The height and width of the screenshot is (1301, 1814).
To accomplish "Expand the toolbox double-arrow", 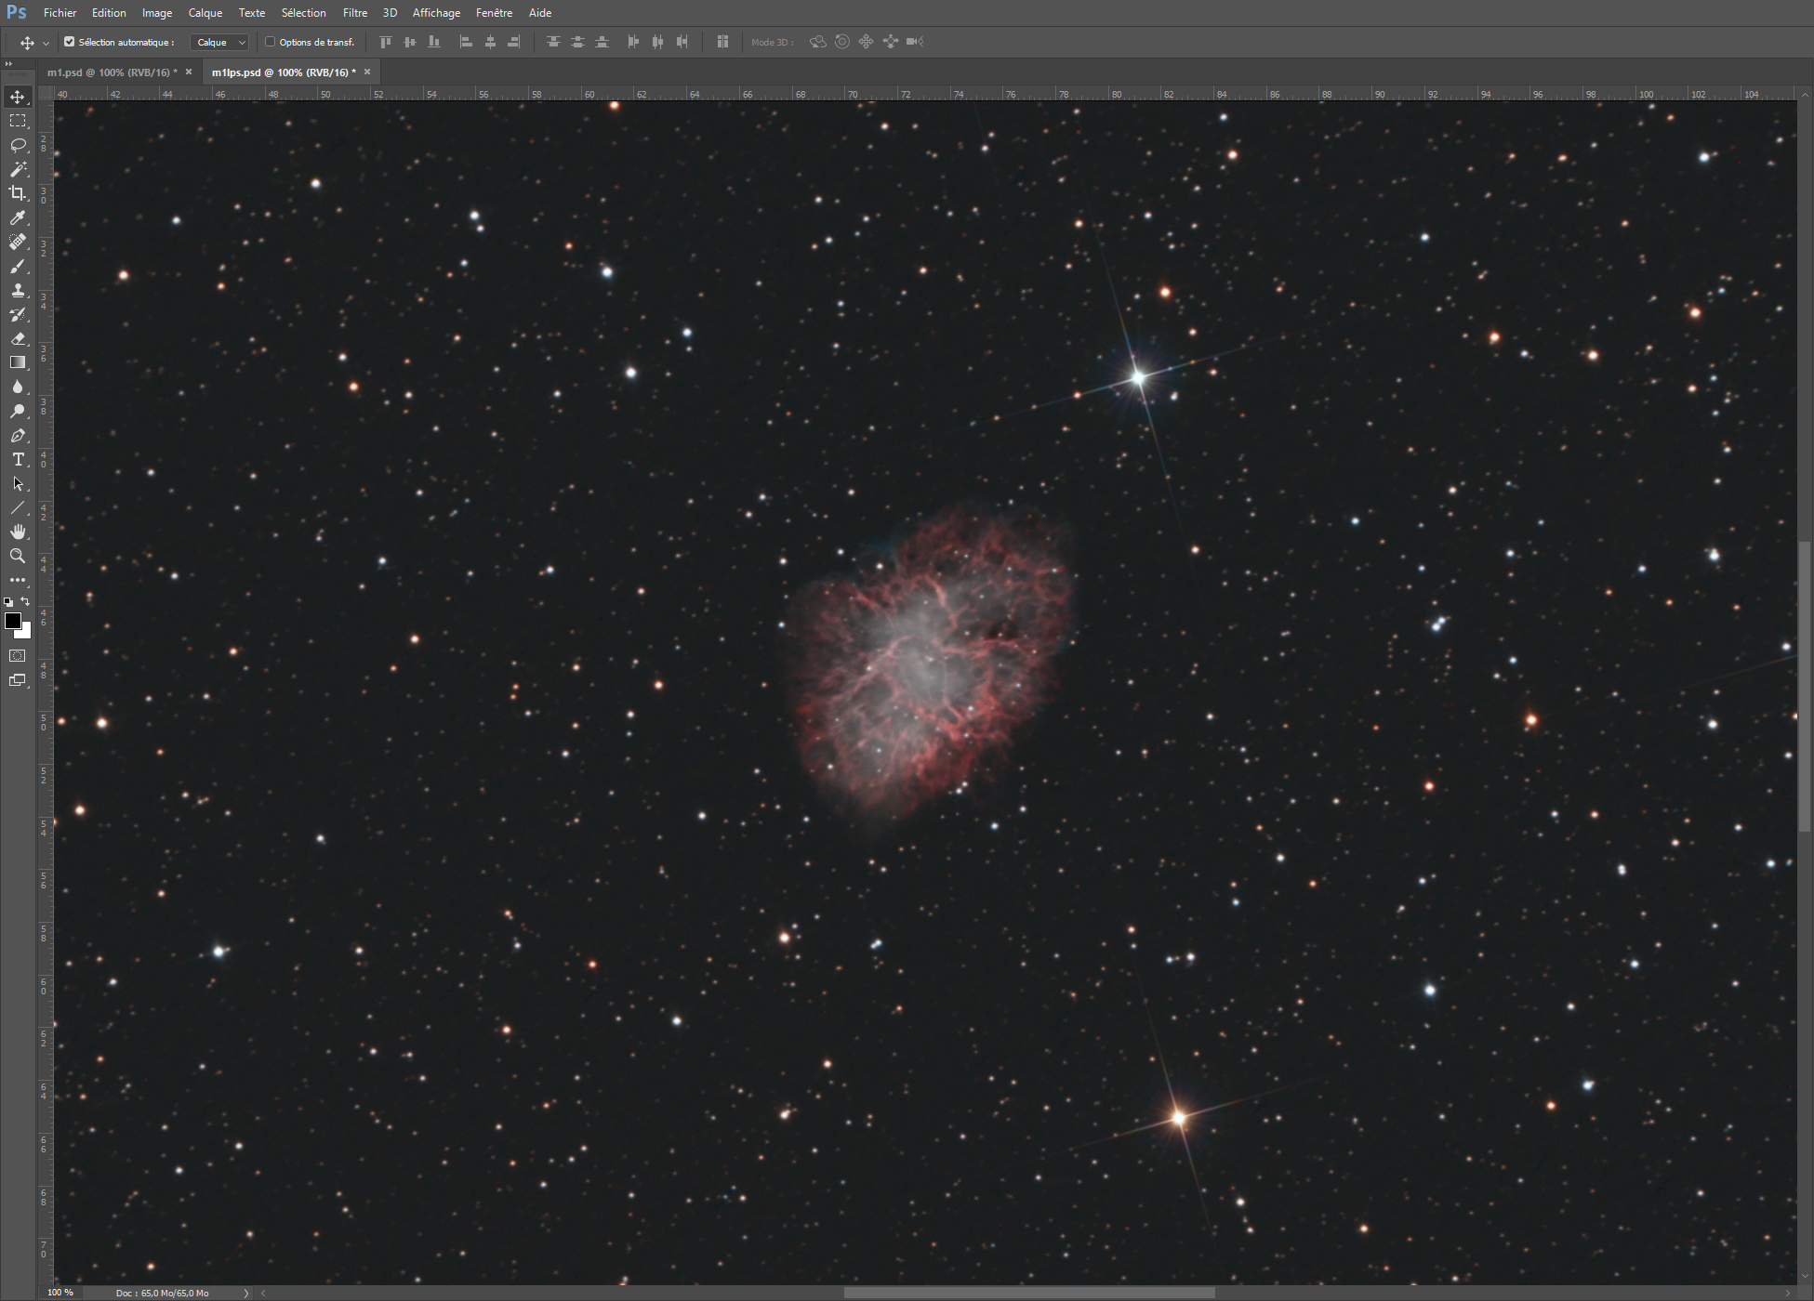I will [x=8, y=64].
